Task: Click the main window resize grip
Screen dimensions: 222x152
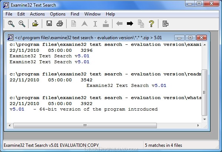Action: point(217,147)
